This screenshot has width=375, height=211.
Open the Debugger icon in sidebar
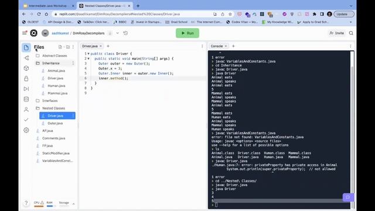click(x=26, y=89)
